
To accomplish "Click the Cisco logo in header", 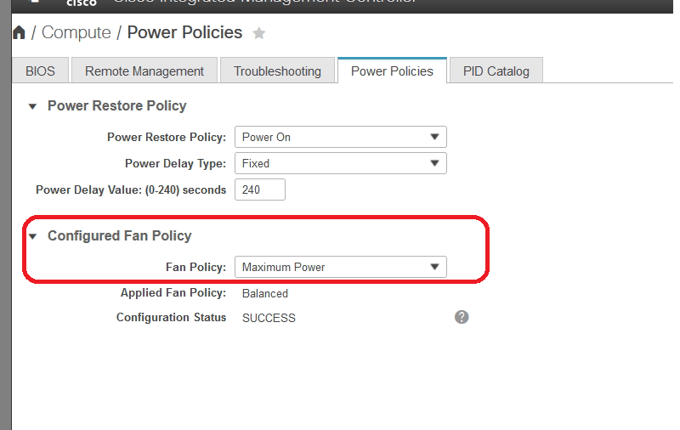I will [x=81, y=3].
